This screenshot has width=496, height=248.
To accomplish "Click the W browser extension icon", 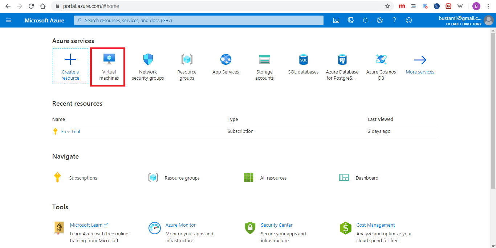I will click(x=460, y=6).
